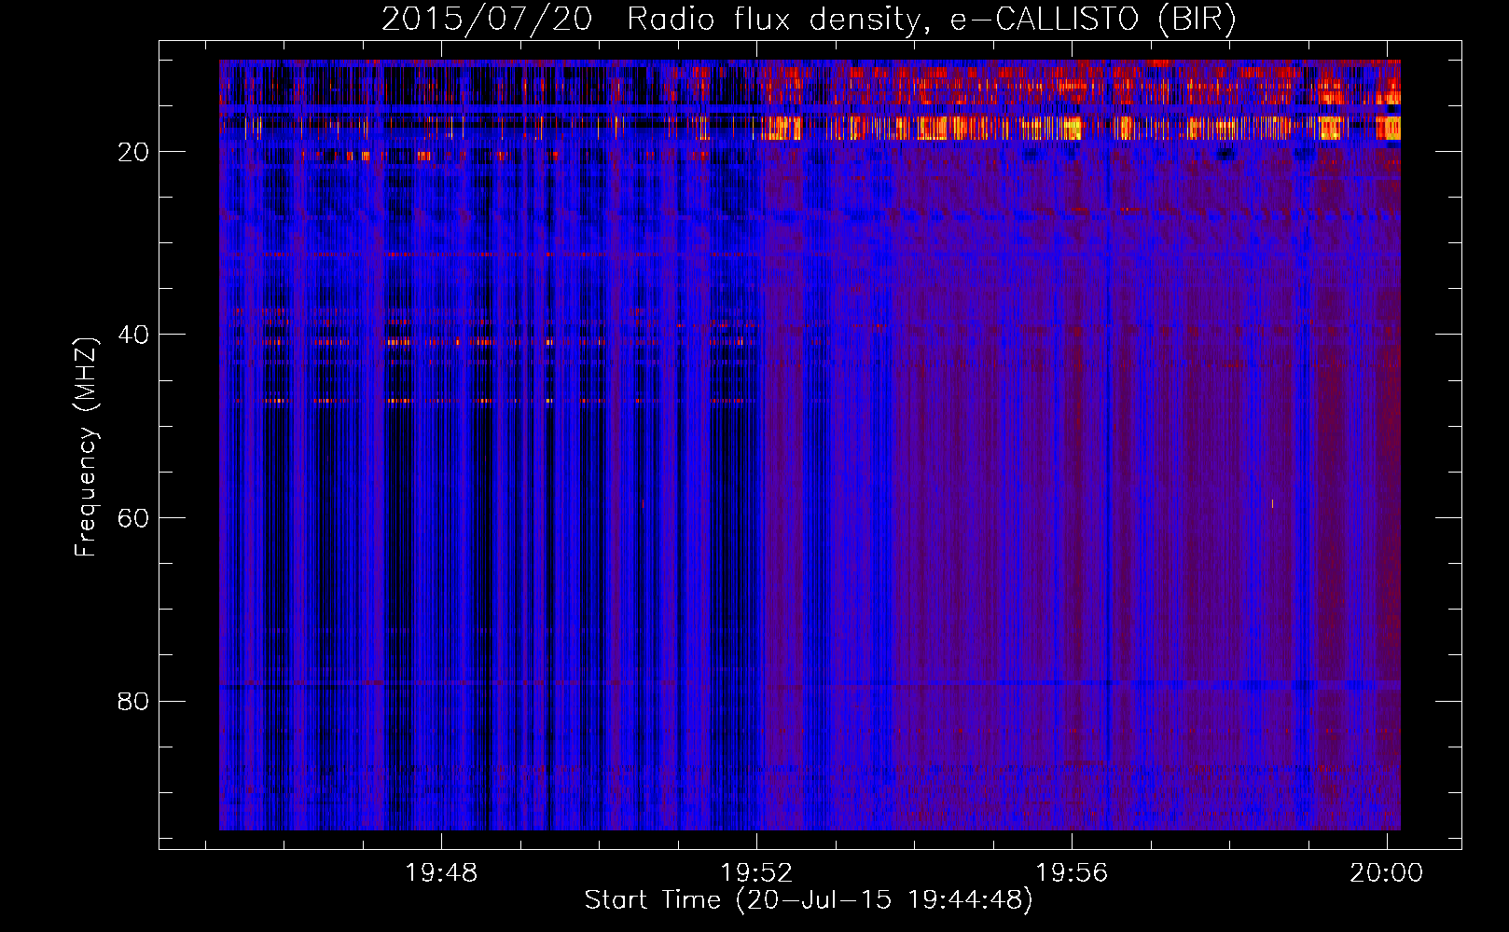1509x932 pixels.
Task: Click the 40 MHz frequency label
Action: (x=133, y=335)
